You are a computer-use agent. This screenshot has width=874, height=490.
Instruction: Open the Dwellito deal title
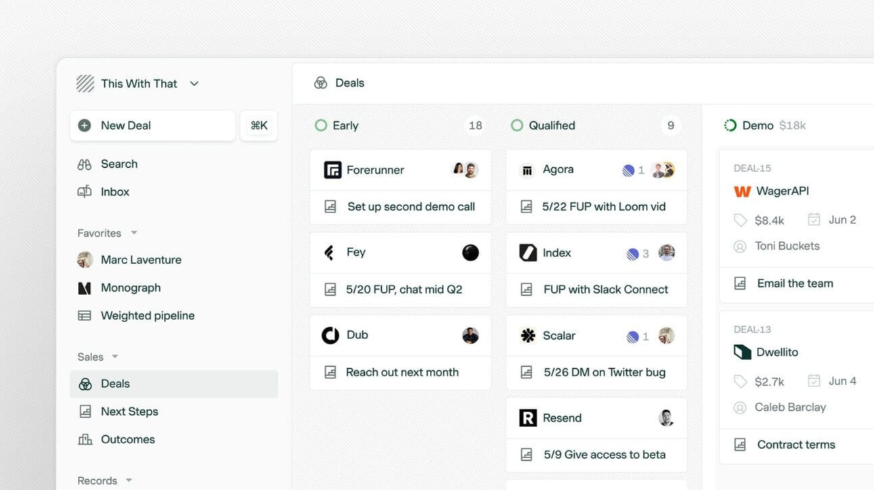click(777, 352)
